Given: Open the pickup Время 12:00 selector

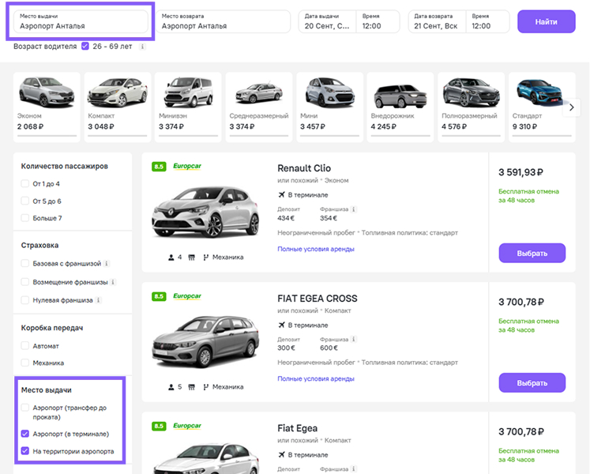Looking at the screenshot, I should coord(378,22).
